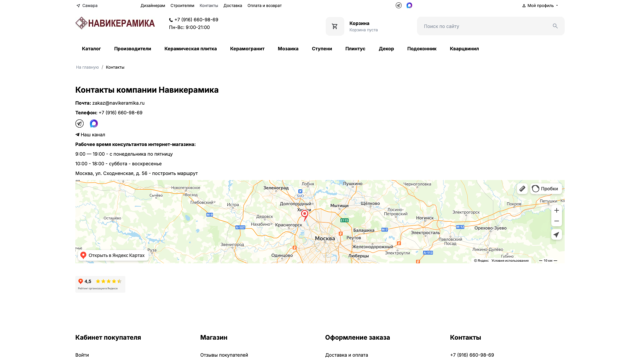Click the header phone number
The height and width of the screenshot is (360, 640).
(196, 20)
